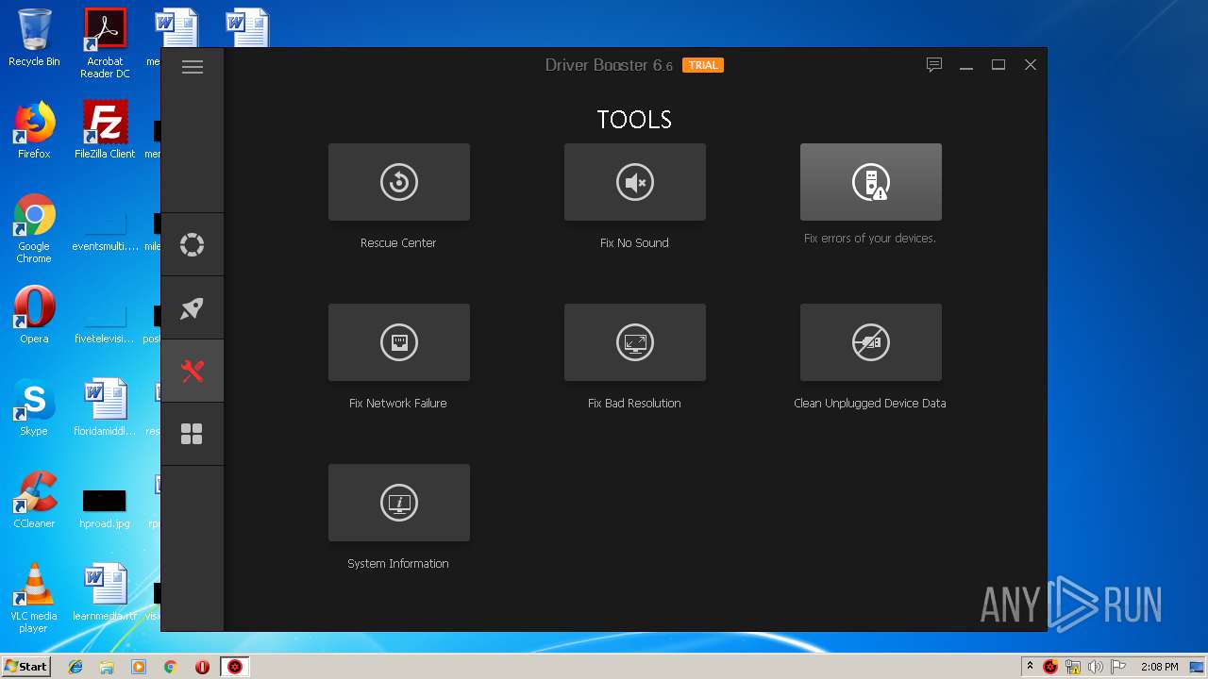Open Windows Explorer folder in taskbar
The height and width of the screenshot is (679, 1208).
pos(107,667)
